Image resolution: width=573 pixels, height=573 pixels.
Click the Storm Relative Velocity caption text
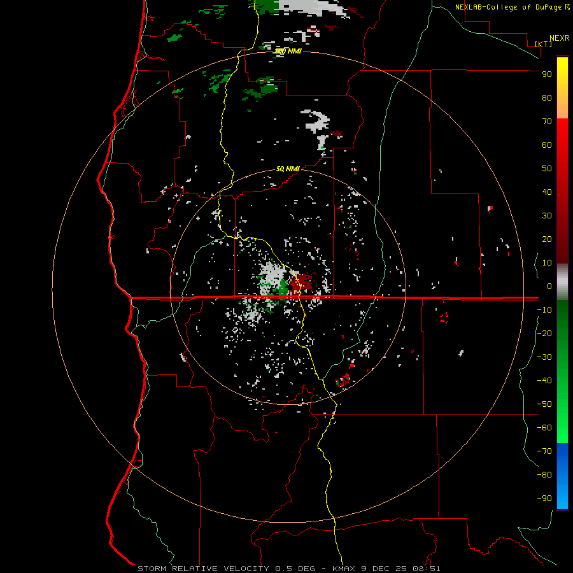(288, 569)
